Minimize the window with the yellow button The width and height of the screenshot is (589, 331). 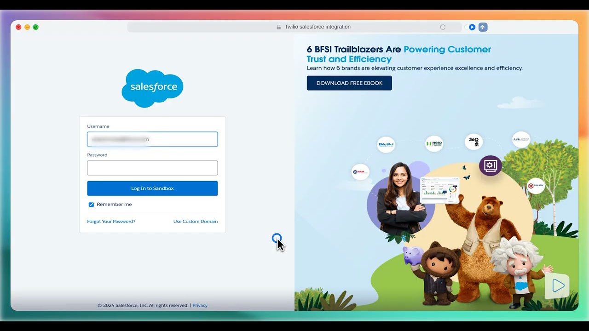(27, 27)
